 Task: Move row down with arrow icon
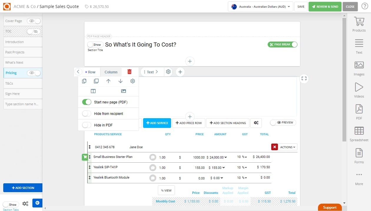(x=120, y=81)
